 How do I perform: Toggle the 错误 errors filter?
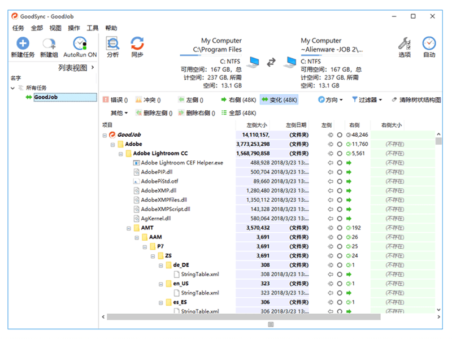pyautogui.click(x=113, y=100)
